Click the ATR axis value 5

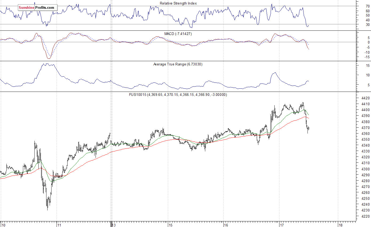[369, 85]
